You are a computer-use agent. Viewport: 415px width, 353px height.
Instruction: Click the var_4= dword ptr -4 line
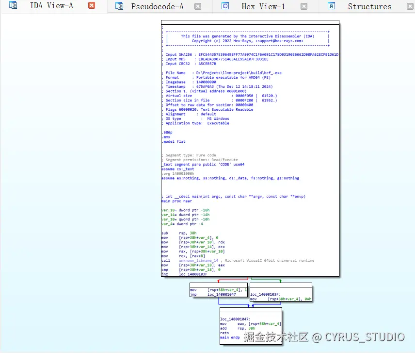click(182, 224)
